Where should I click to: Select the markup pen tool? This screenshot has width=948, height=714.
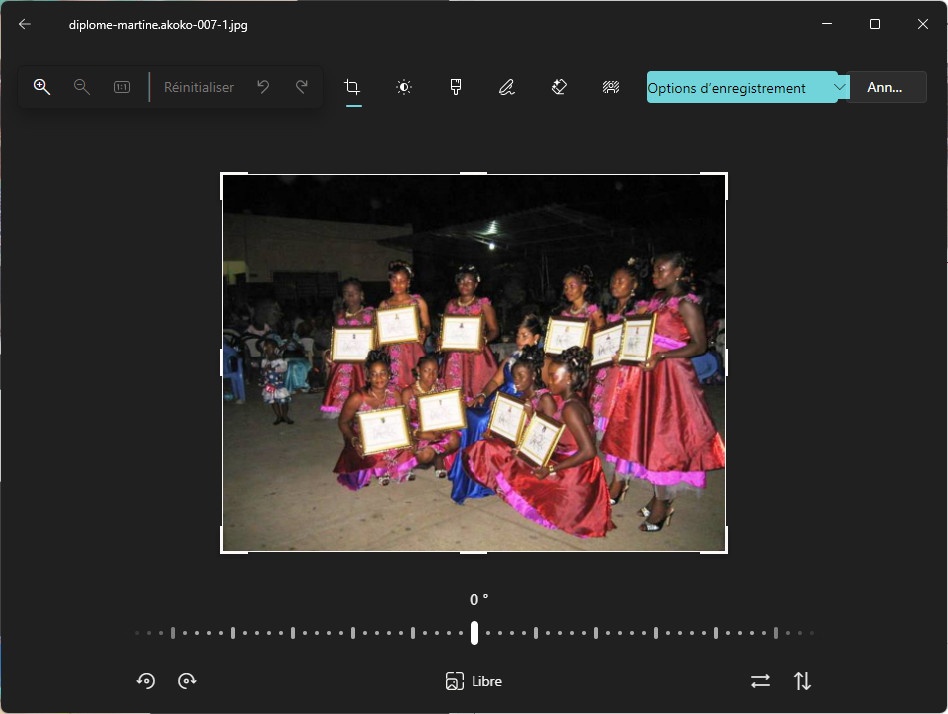507,87
